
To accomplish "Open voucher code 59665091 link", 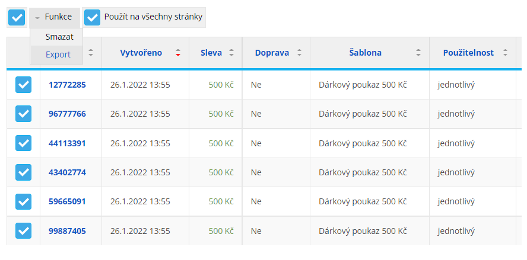I will tap(67, 201).
